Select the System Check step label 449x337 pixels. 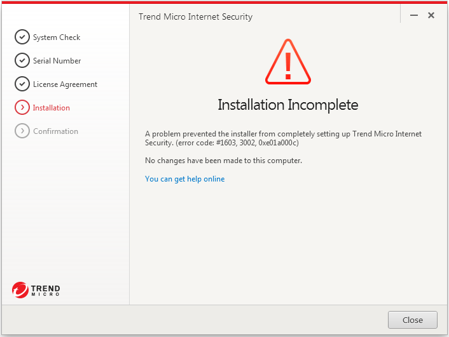57,37
